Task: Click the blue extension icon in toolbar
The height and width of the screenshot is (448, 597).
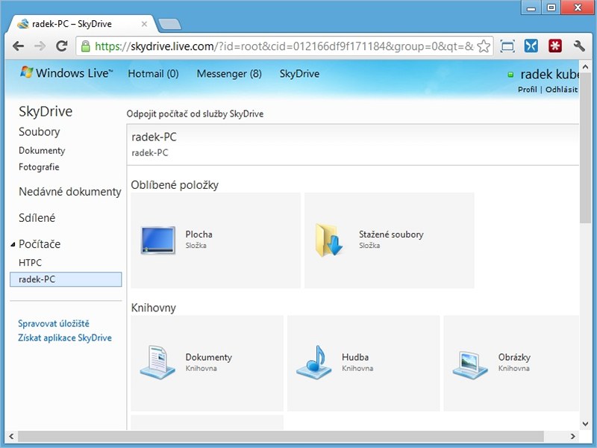Action: click(x=531, y=46)
